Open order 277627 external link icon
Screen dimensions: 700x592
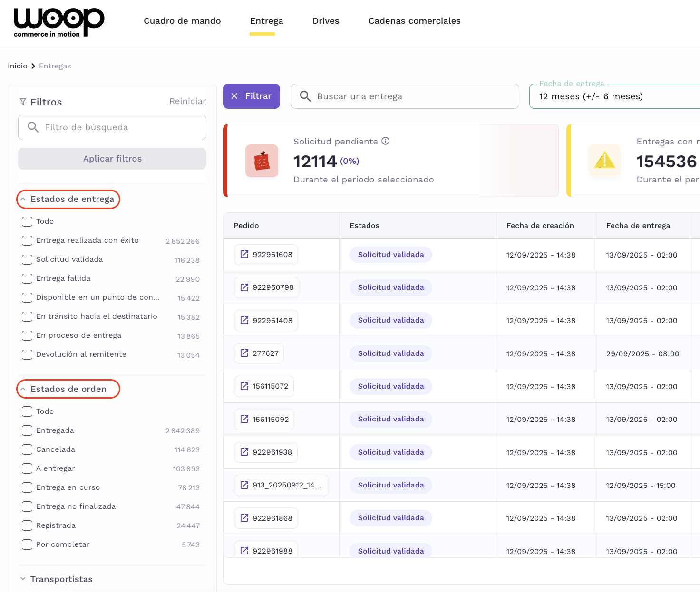244,353
